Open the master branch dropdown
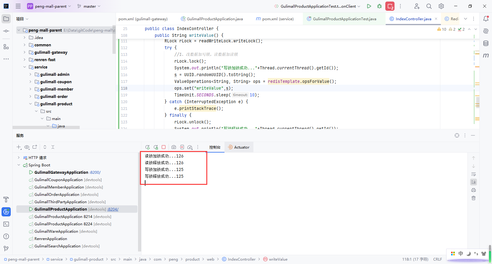The height and width of the screenshot is (264, 492). click(x=89, y=6)
